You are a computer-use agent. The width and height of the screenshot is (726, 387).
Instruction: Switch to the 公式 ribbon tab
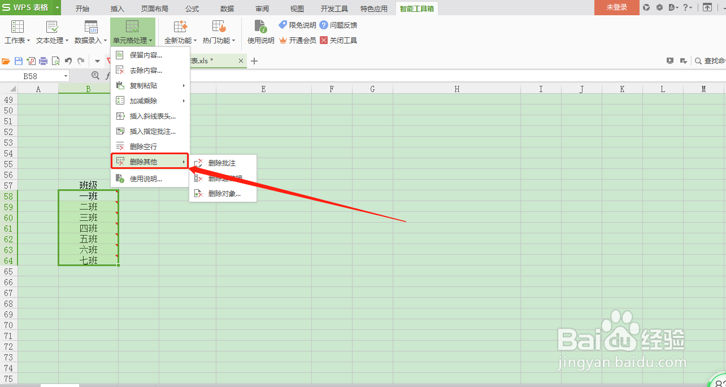192,8
